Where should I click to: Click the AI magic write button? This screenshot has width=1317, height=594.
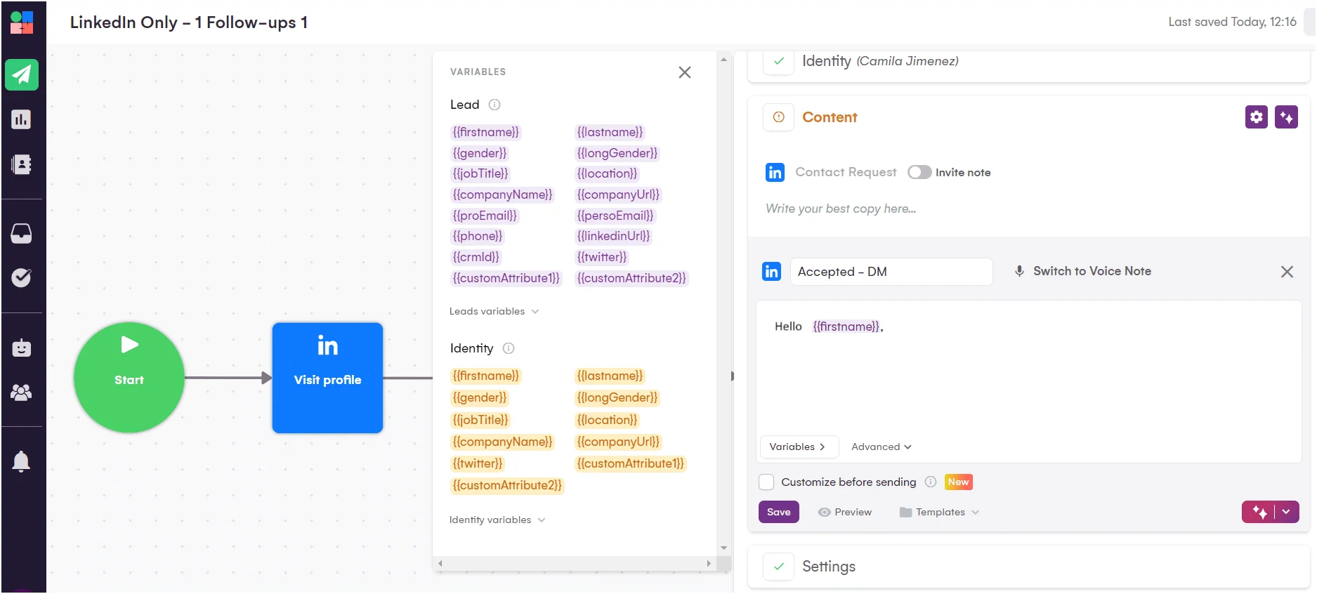tap(1259, 512)
